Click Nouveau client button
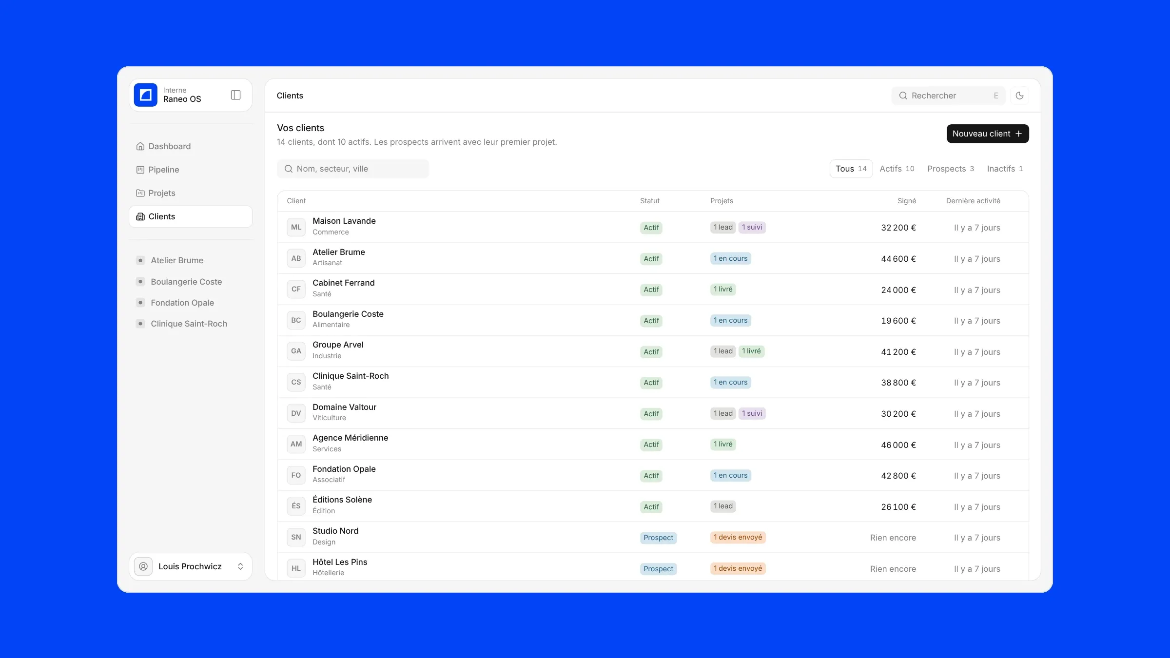 pos(988,134)
